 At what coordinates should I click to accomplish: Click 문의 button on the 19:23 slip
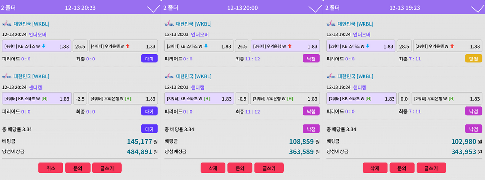(402, 168)
